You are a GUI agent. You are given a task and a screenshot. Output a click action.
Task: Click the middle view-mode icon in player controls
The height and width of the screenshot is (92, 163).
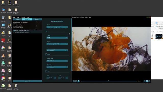point(147,81)
